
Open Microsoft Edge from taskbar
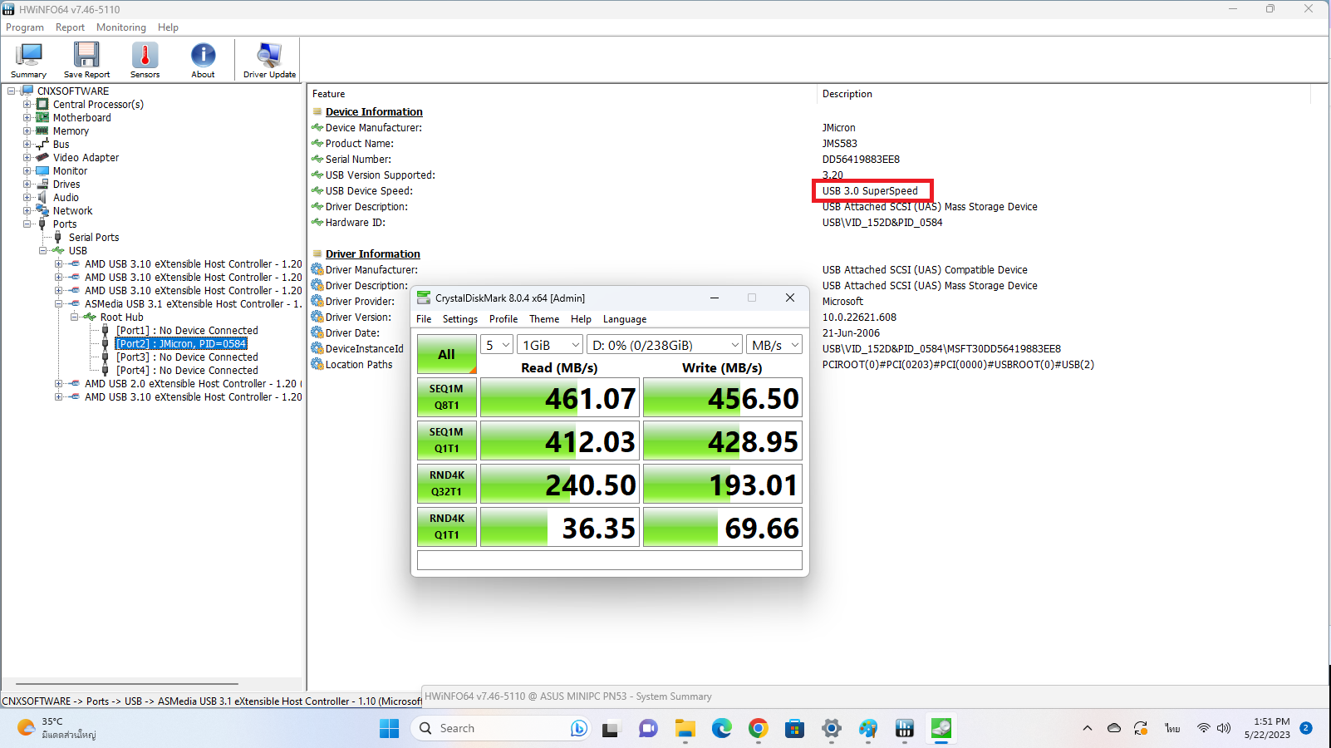pos(721,729)
